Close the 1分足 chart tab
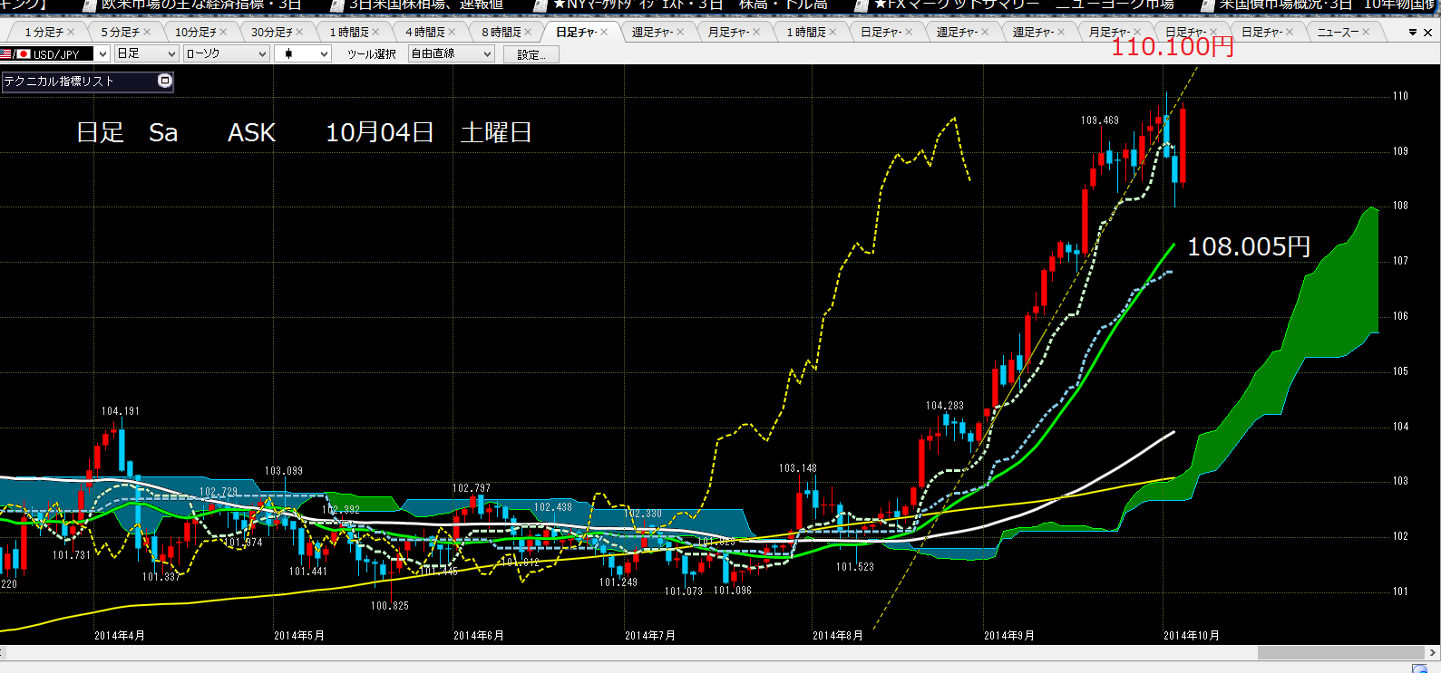This screenshot has width=1441, height=673. tap(71, 33)
